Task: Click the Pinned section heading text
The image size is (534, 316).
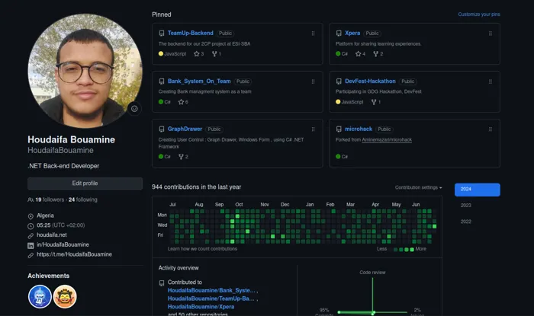Action: coord(162,14)
